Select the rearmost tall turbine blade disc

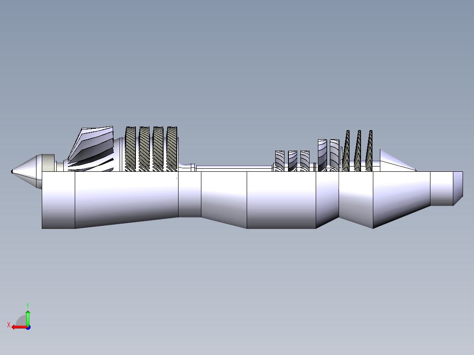tap(369, 151)
